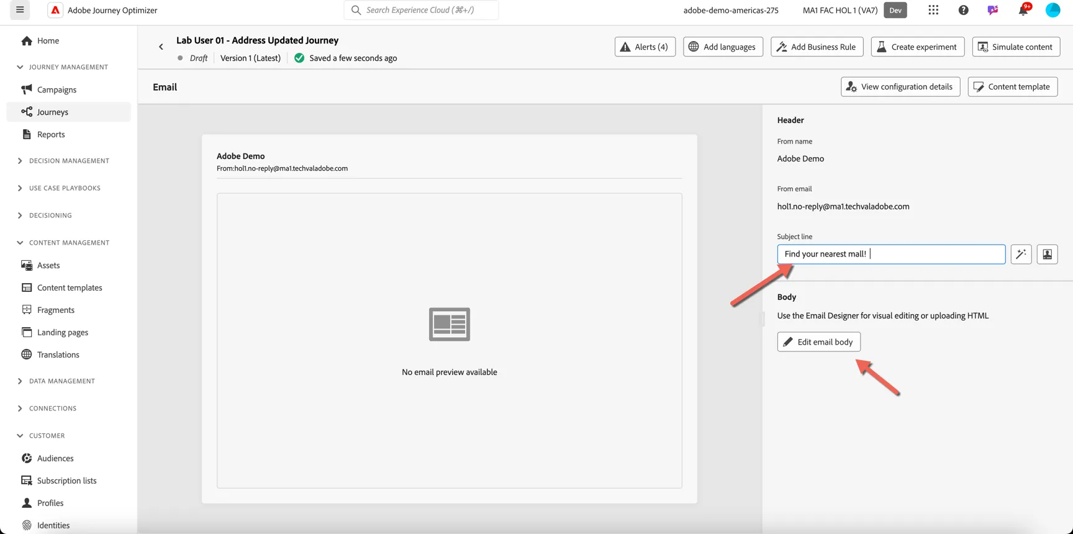Open the app switcher grid icon

click(x=933, y=10)
